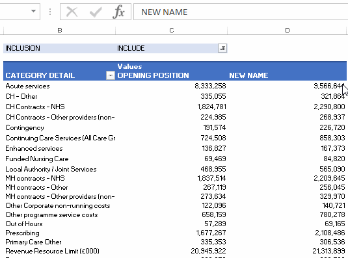This screenshot has width=348, height=258.
Task: Select opening position value 8,333,258
Action: 210,86
